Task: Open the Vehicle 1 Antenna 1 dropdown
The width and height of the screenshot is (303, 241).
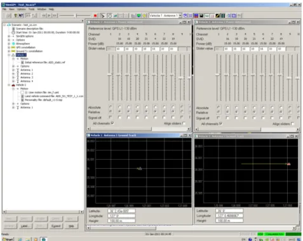Action: 180,16
